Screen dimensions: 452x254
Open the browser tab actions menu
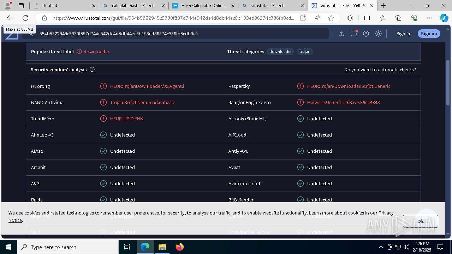pyautogui.click(x=21, y=6)
